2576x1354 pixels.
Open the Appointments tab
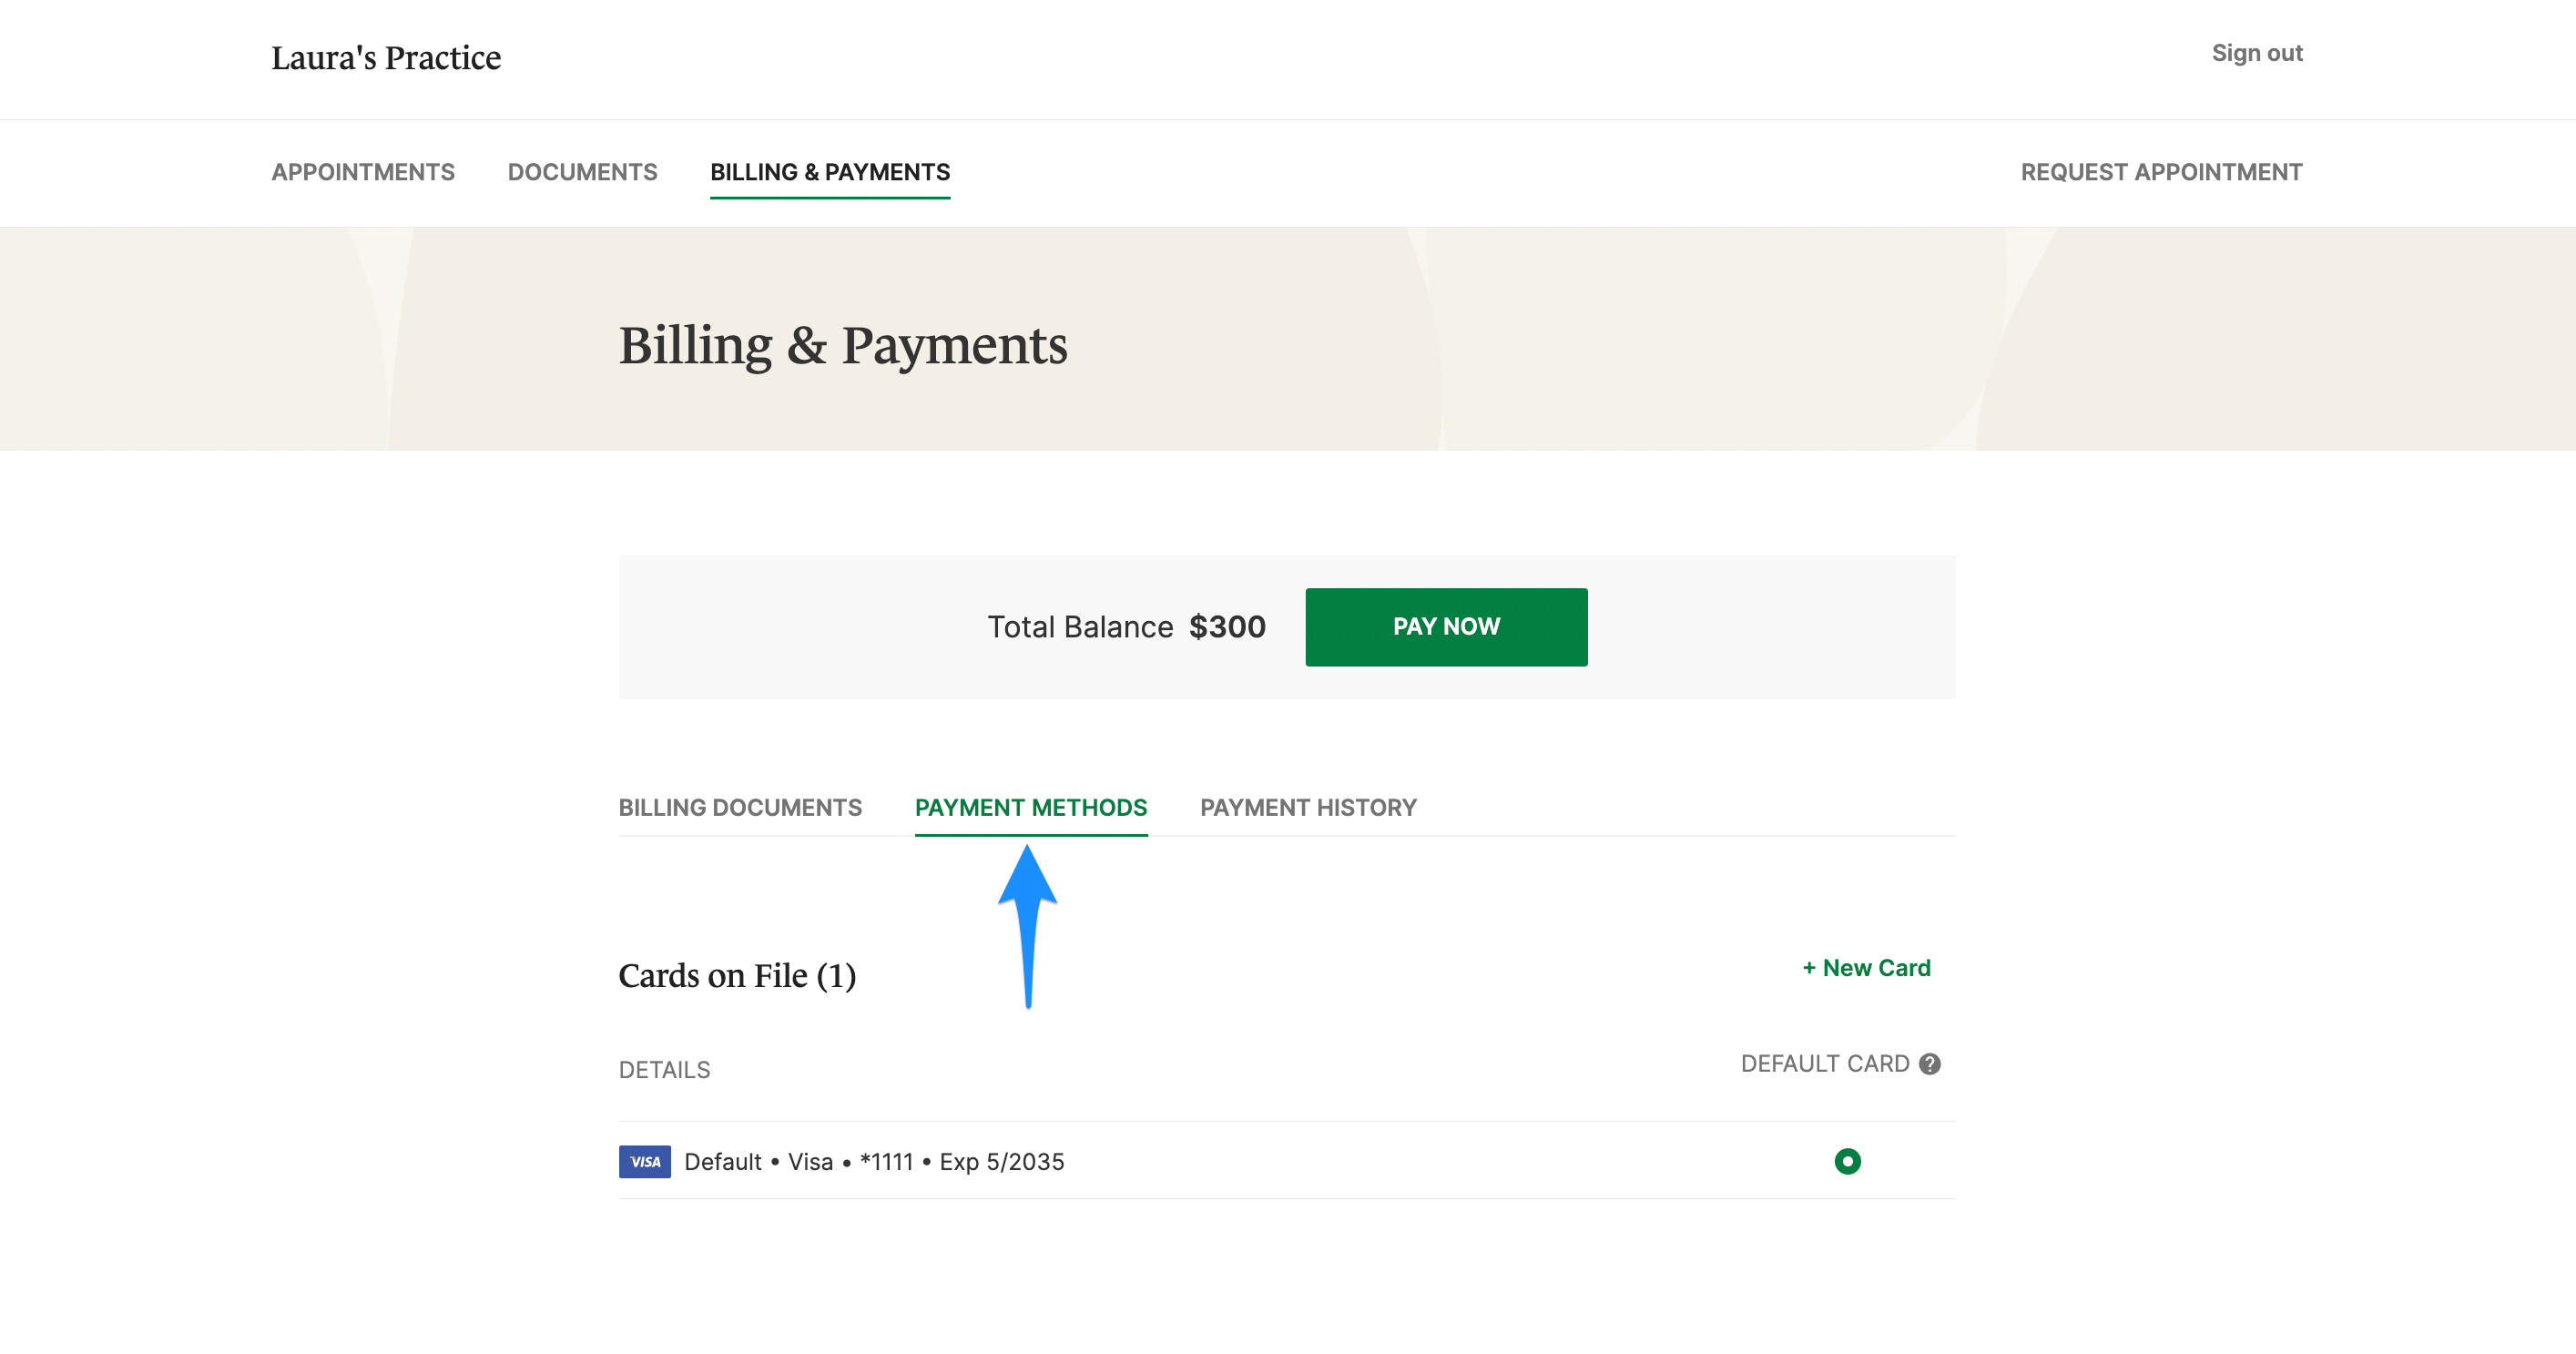click(363, 172)
